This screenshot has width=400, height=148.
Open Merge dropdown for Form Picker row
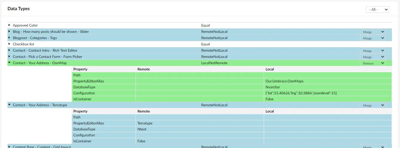pos(373,57)
